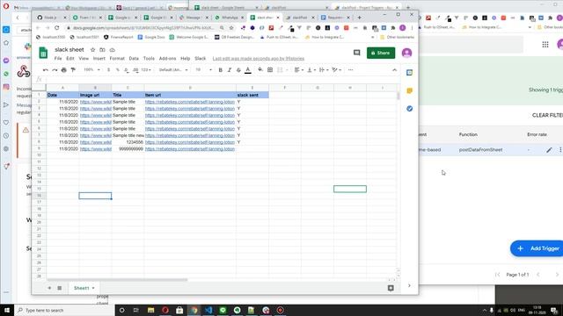This screenshot has width=563, height=316.
Task: Open the Google apps grid in background window
Action: [x=545, y=45]
